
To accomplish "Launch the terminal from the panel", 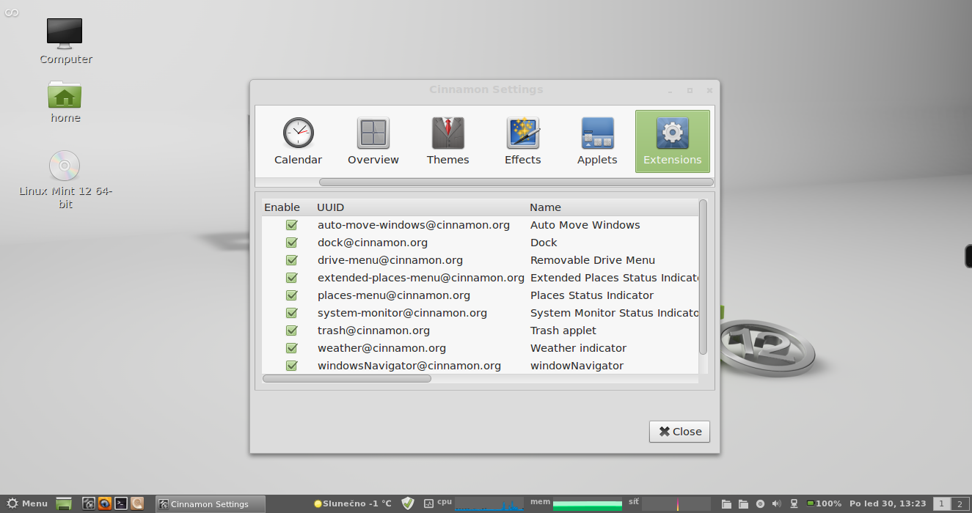I will pos(121,503).
